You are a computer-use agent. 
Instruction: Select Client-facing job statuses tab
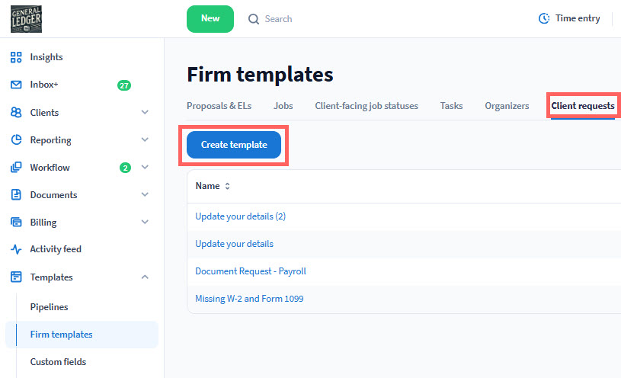[x=367, y=106]
